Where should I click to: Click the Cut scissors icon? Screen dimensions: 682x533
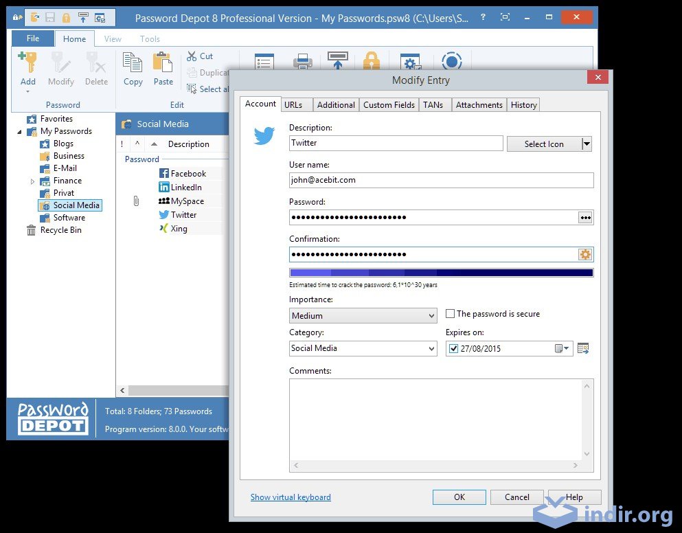(x=192, y=56)
